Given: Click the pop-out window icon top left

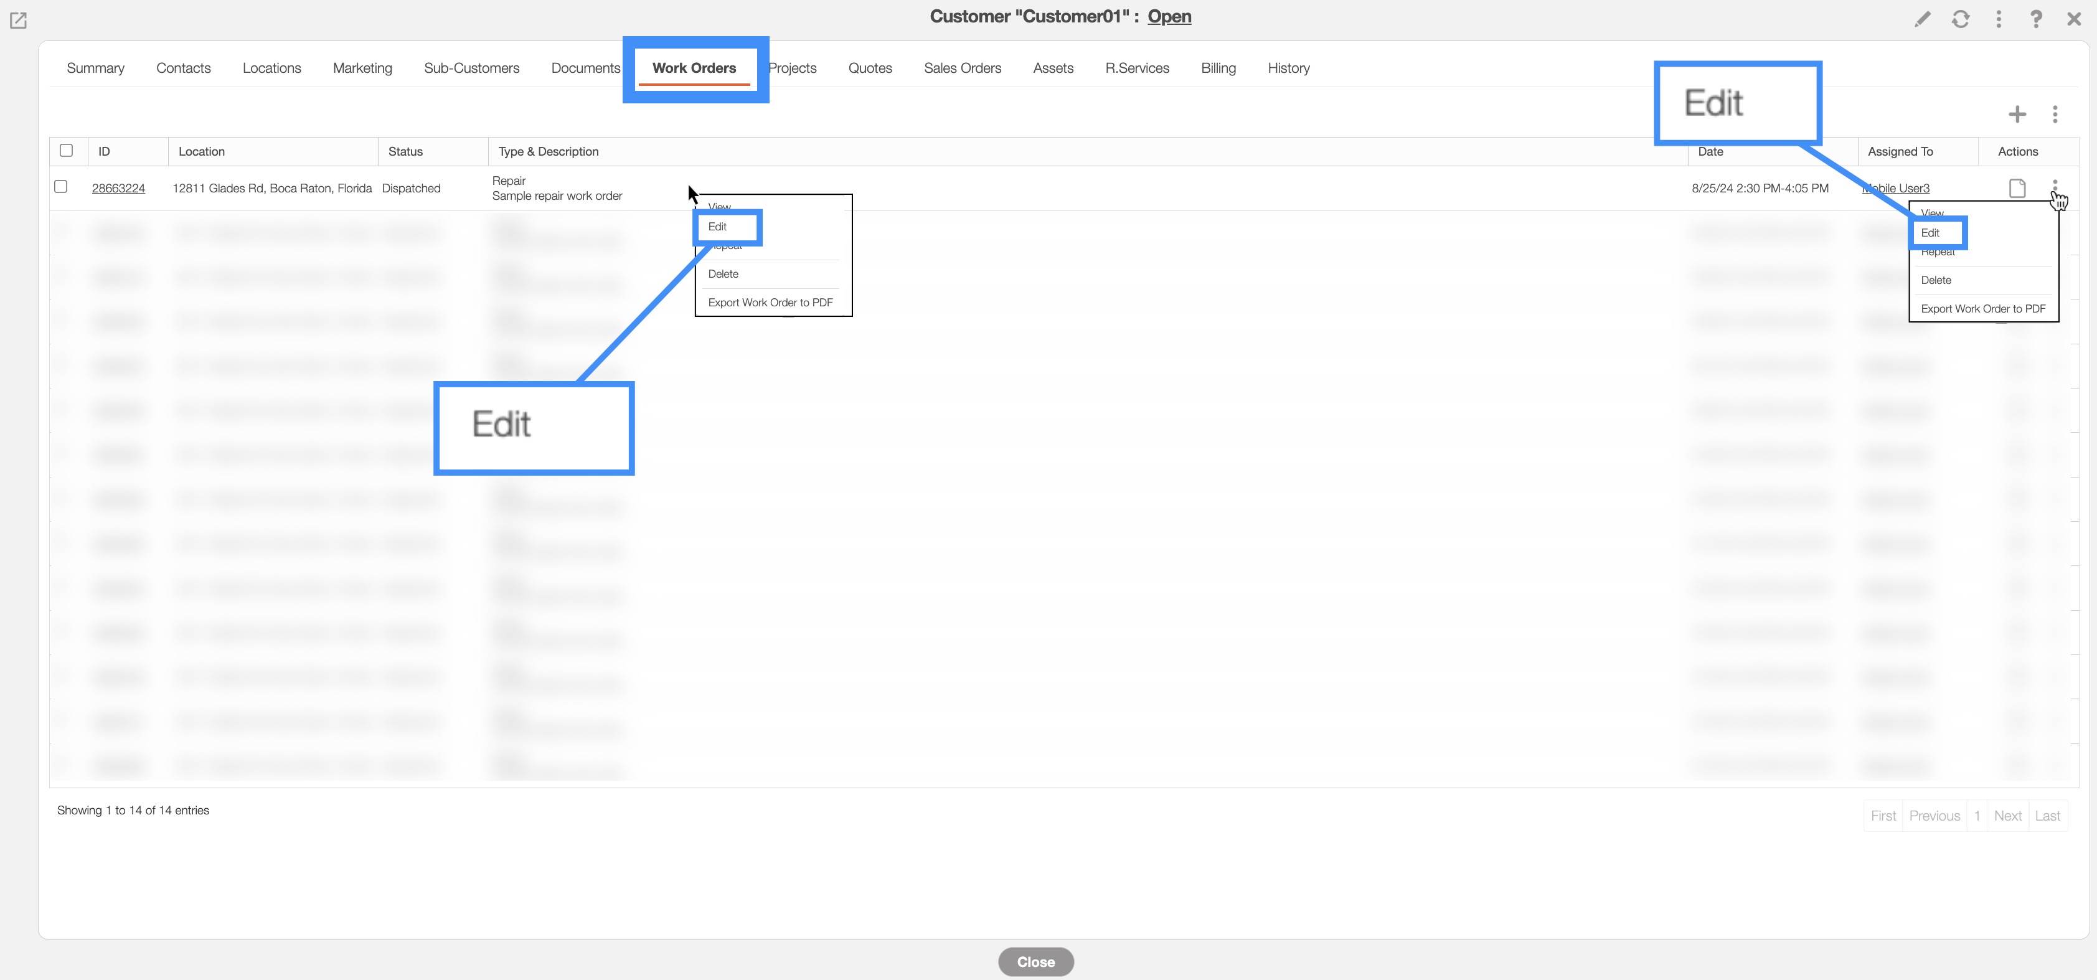Looking at the screenshot, I should tap(18, 21).
